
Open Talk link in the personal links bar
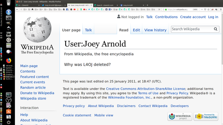pos(149,17)
